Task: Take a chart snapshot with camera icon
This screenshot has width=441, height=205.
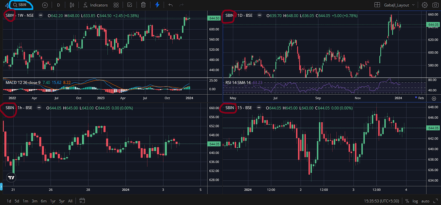Action: tap(435, 5)
